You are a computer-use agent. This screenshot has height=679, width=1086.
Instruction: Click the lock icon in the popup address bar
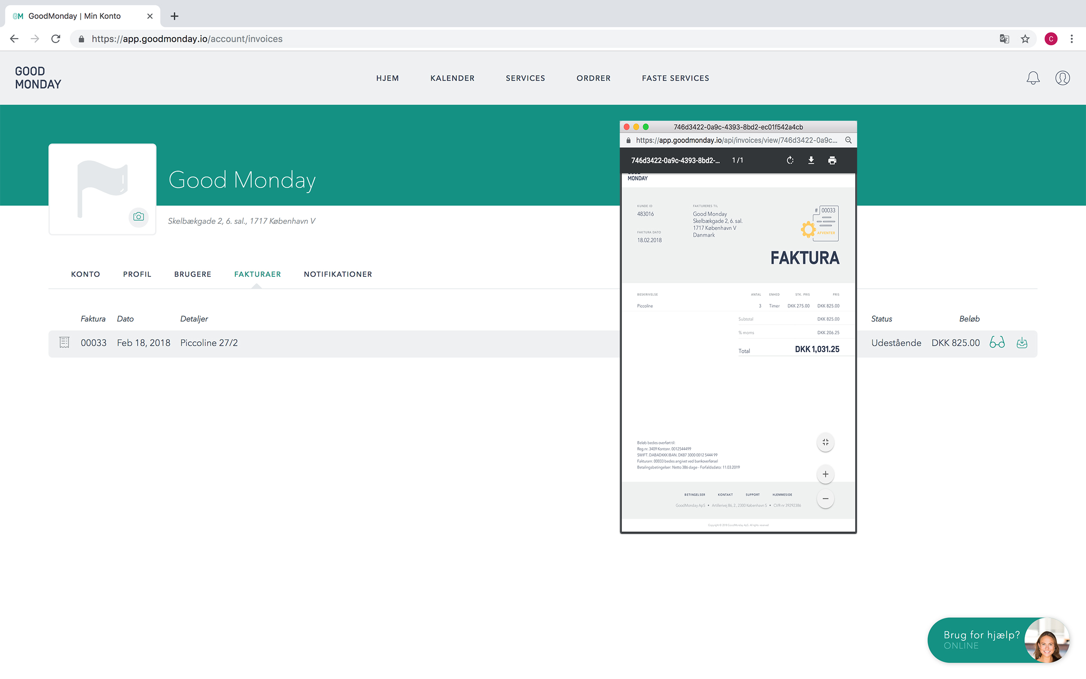628,140
